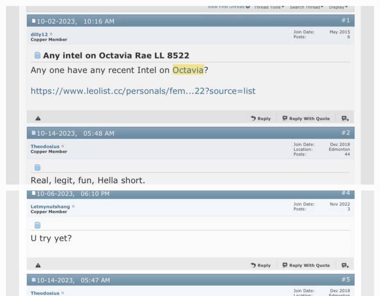This screenshot has width=380, height=296.
Task: Open the Display options dropdown
Action: pos(338,7)
